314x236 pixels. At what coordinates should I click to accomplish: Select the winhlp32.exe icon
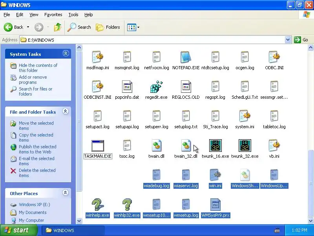click(127, 205)
